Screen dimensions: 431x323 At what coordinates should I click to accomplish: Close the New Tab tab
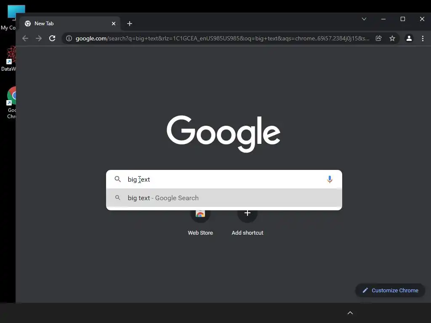[x=114, y=24]
